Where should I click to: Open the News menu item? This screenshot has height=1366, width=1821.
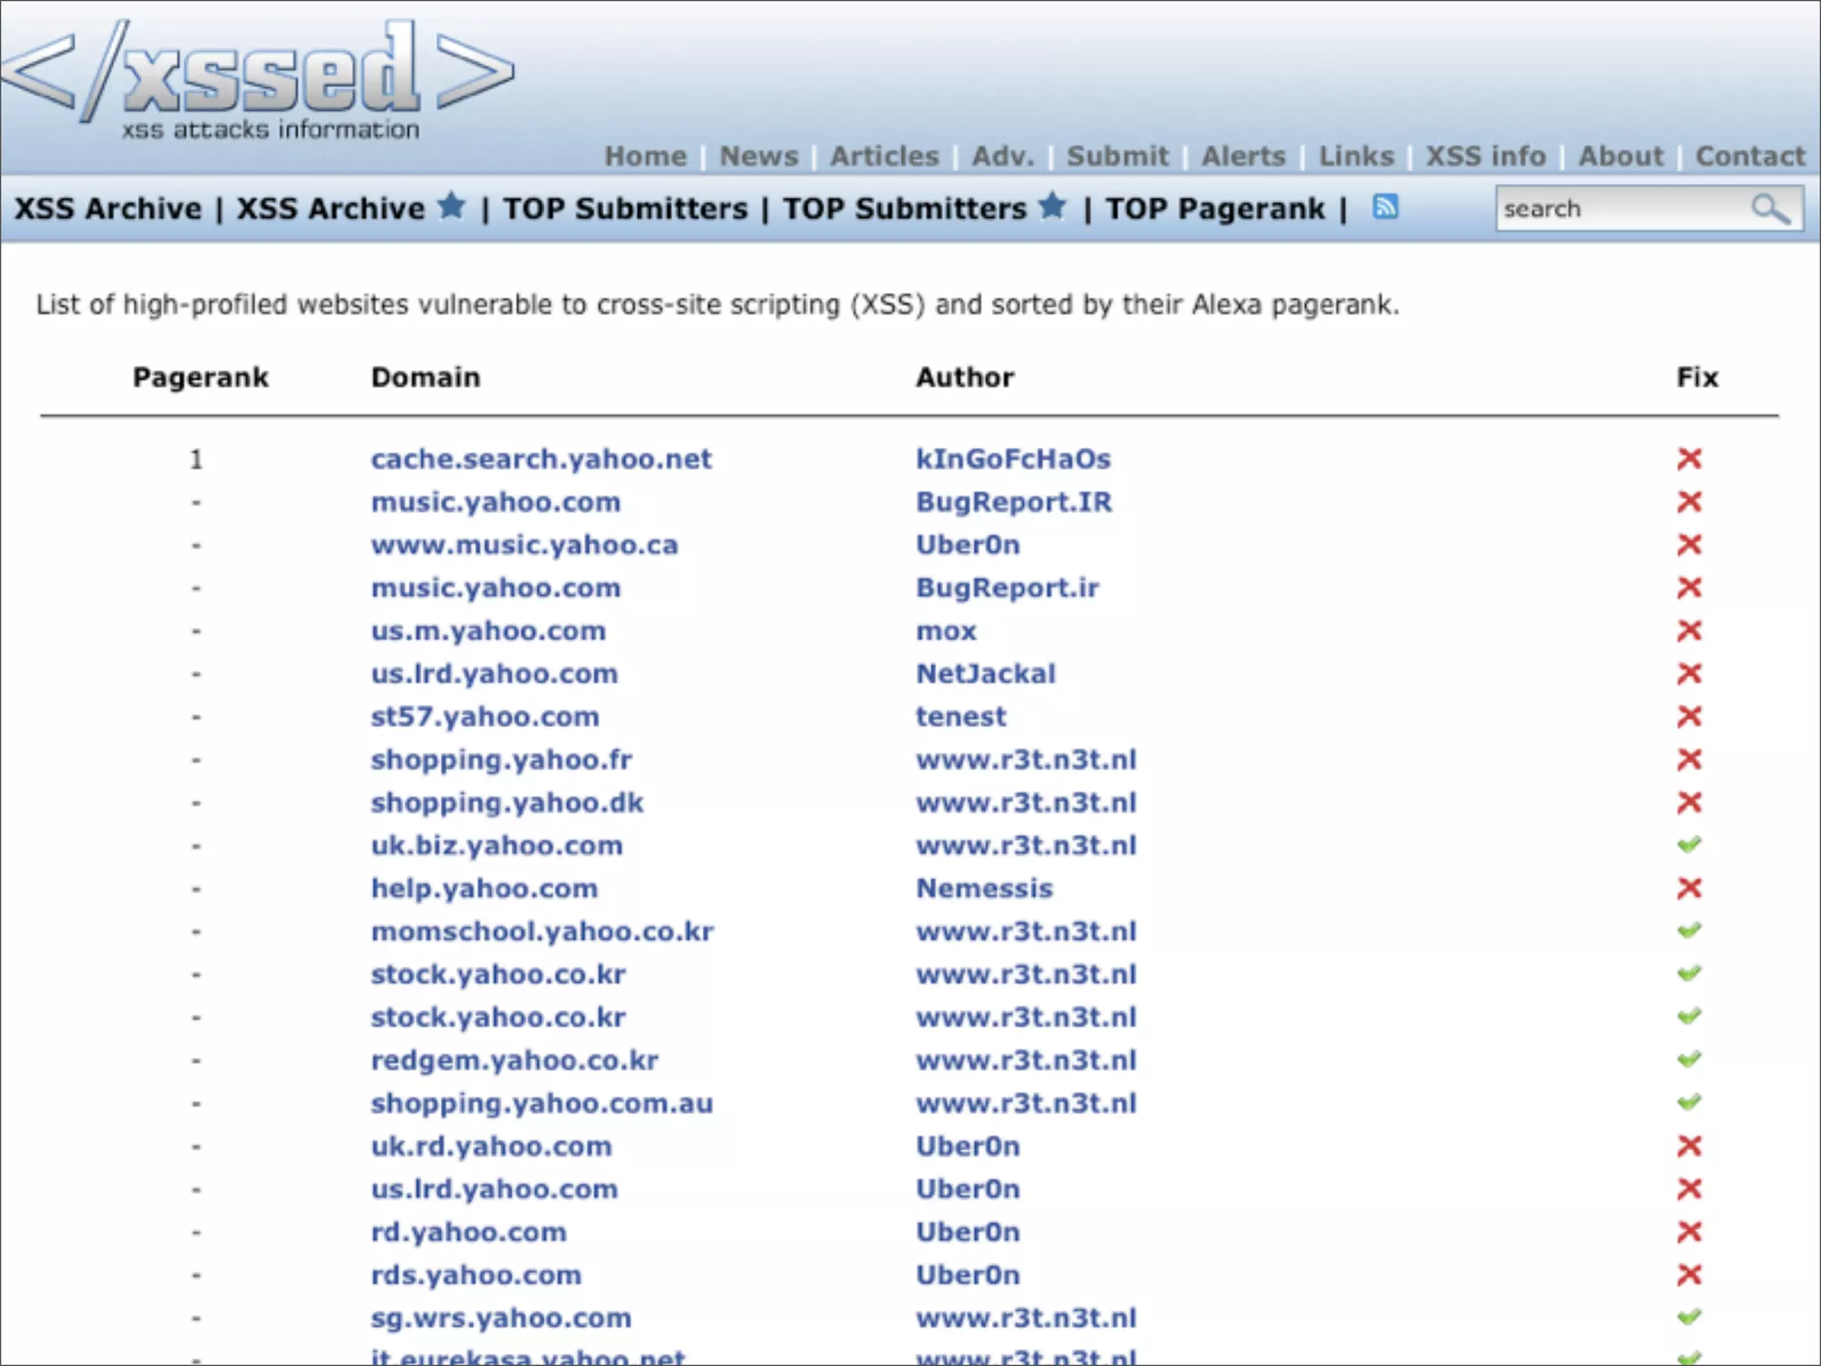pos(758,157)
